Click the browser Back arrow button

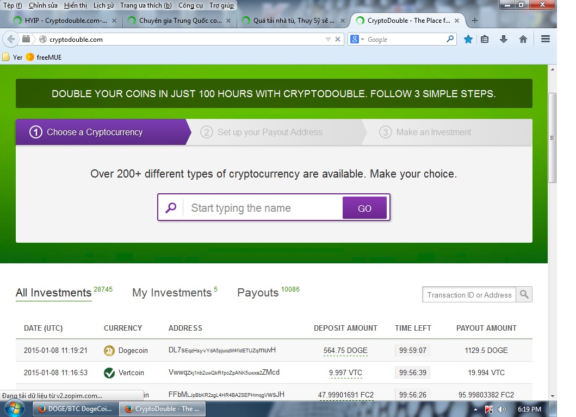[11, 39]
